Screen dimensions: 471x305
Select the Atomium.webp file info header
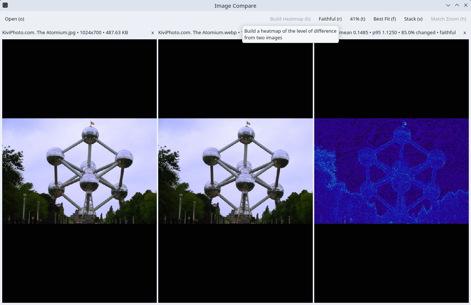click(x=197, y=32)
